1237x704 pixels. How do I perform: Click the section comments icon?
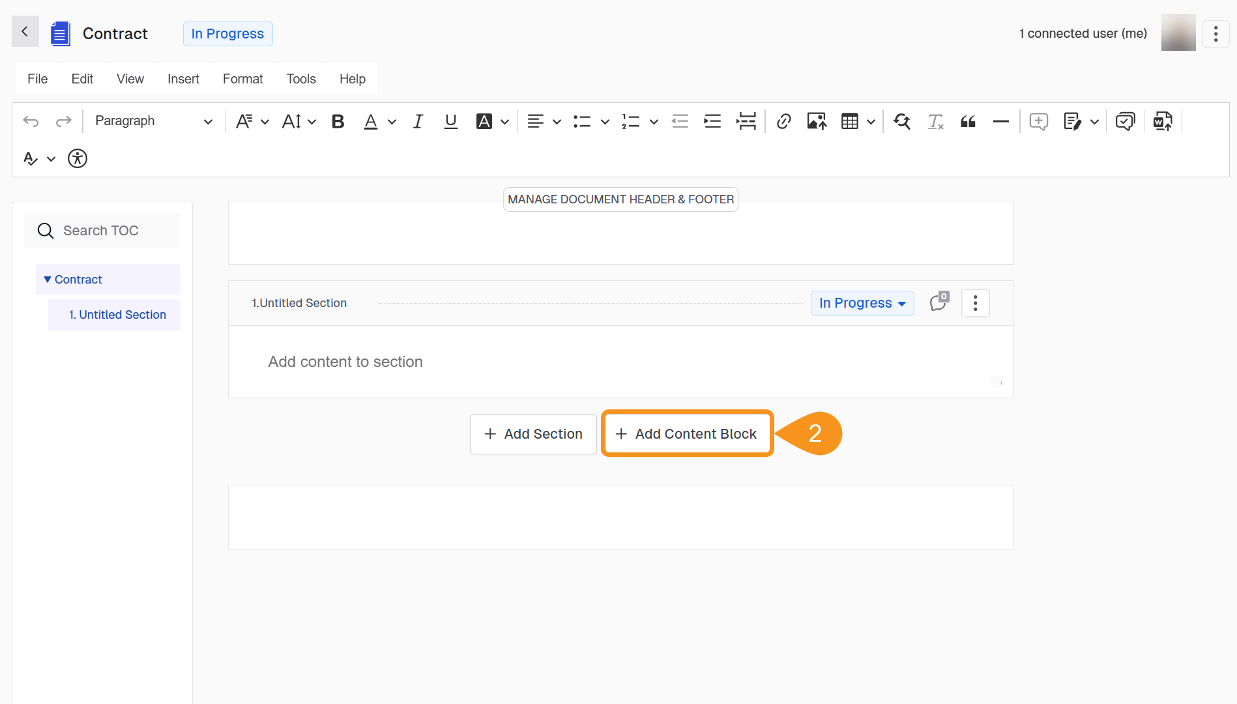(939, 302)
